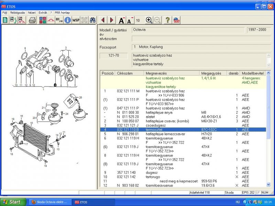Screen dimensions: 275x206
Task: Click the red arc toolbar icon
Action: tap(51, 20)
